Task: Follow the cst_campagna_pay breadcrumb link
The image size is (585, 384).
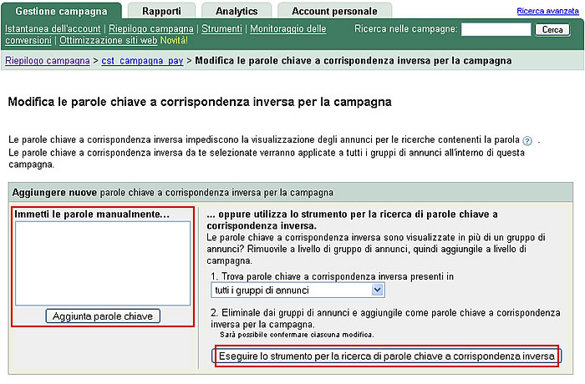Action: pyautogui.click(x=142, y=60)
